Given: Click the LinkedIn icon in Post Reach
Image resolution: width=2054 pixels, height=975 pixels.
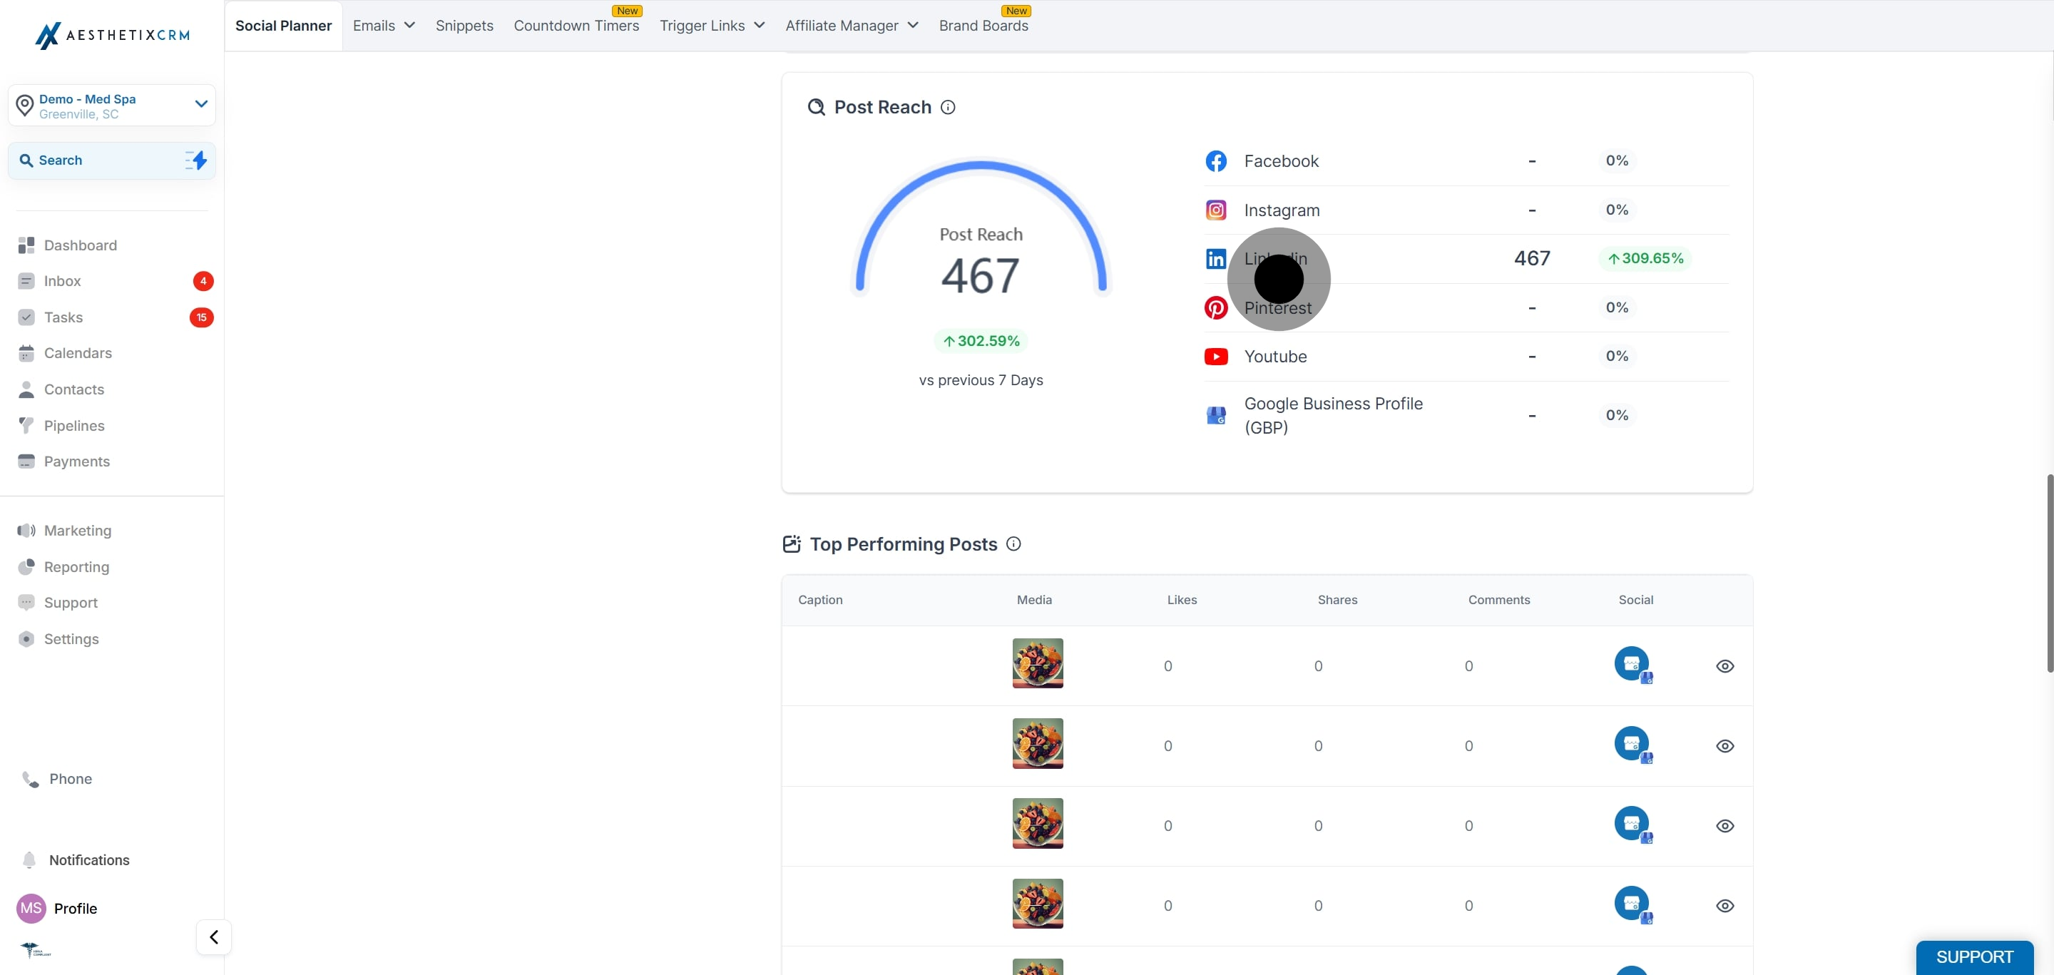Looking at the screenshot, I should click(1216, 258).
